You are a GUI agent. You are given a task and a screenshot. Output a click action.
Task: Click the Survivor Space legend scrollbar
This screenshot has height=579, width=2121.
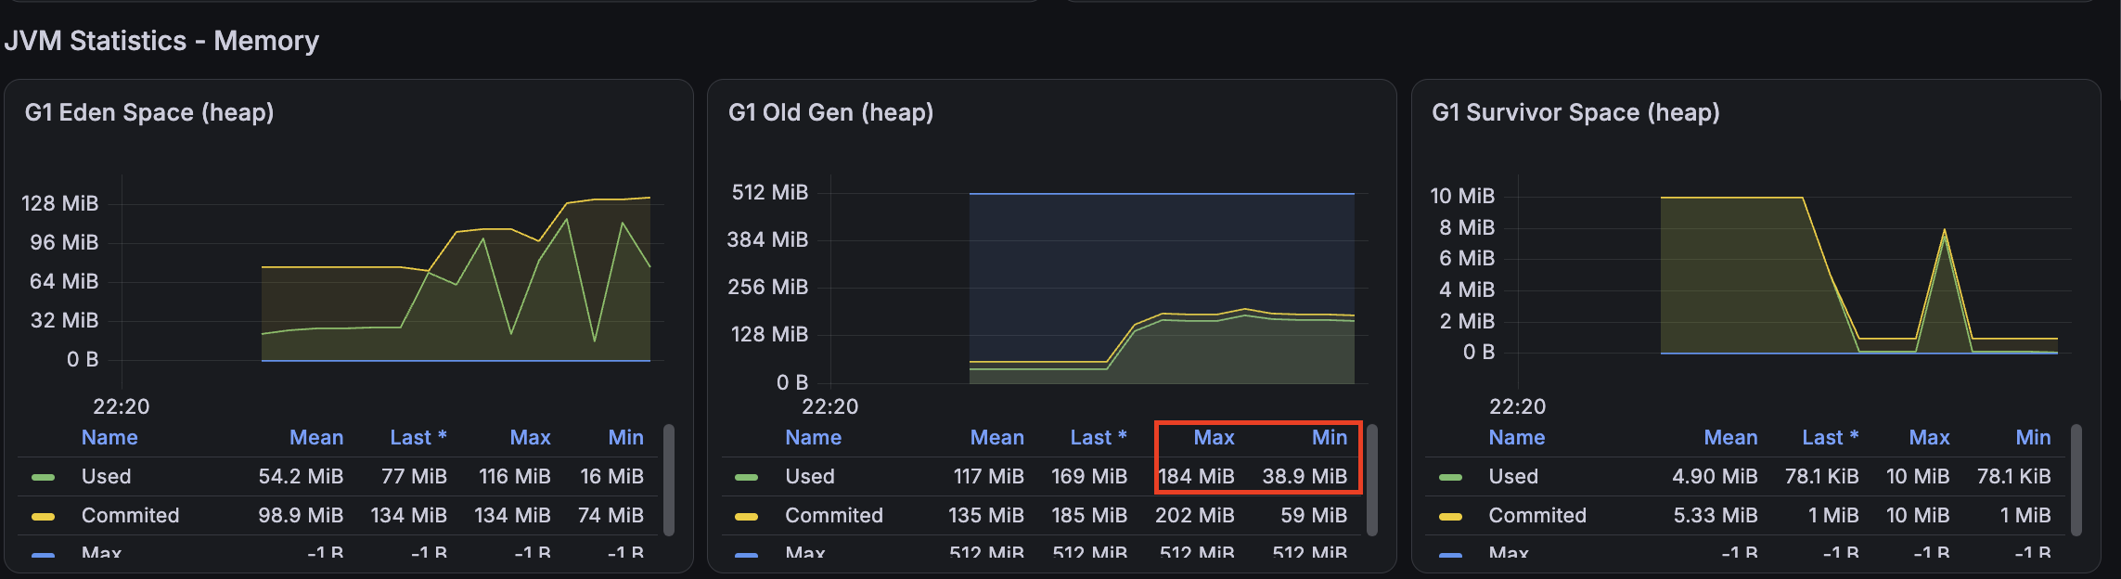[x=2076, y=480]
